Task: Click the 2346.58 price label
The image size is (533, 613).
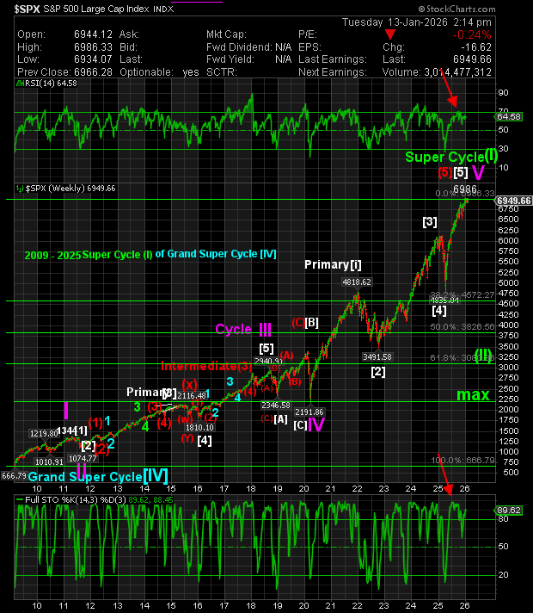Action: coord(276,406)
